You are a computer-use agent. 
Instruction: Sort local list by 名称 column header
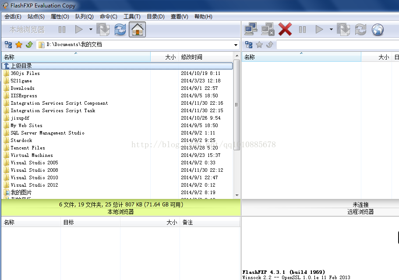(x=76, y=57)
